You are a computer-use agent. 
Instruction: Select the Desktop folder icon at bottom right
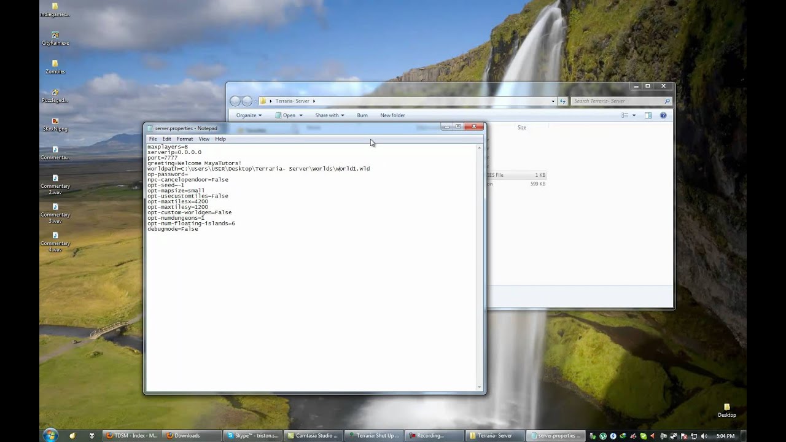click(x=727, y=410)
